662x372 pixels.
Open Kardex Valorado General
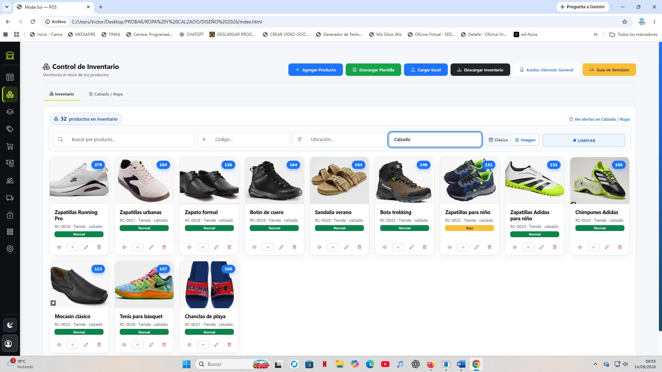[546, 70]
